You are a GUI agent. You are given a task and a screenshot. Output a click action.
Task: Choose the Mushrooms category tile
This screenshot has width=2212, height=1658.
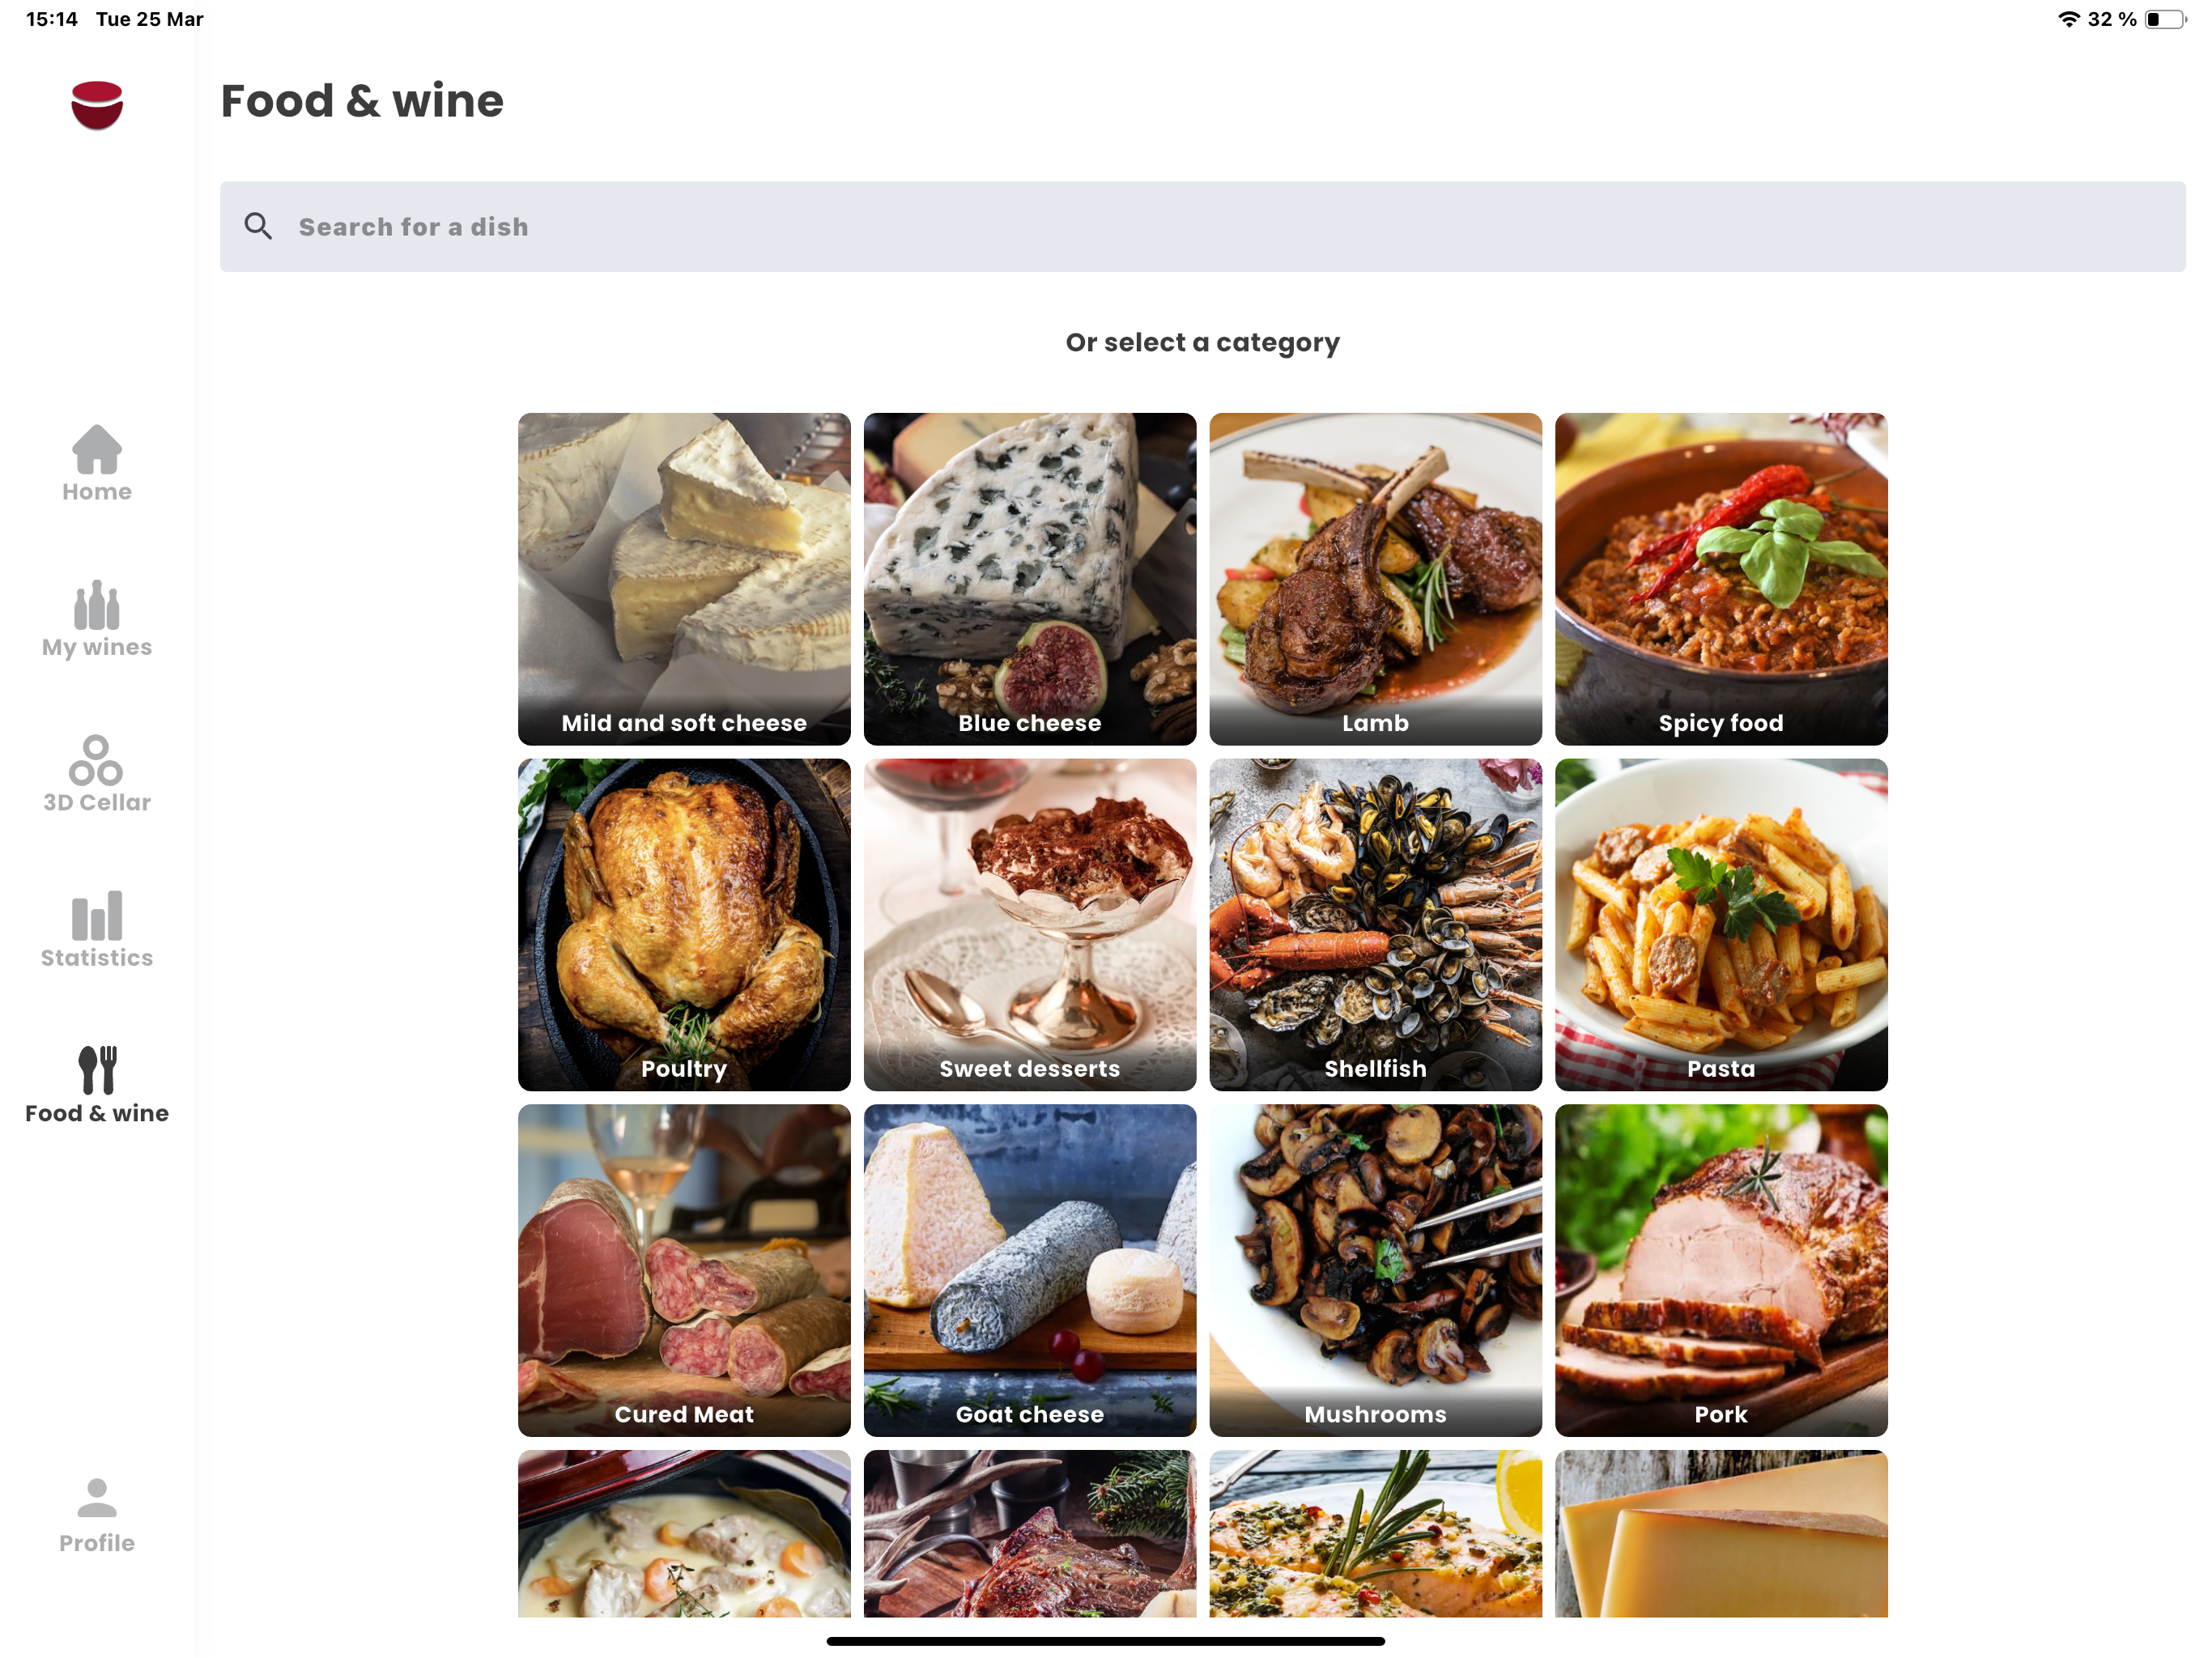1375,1270
